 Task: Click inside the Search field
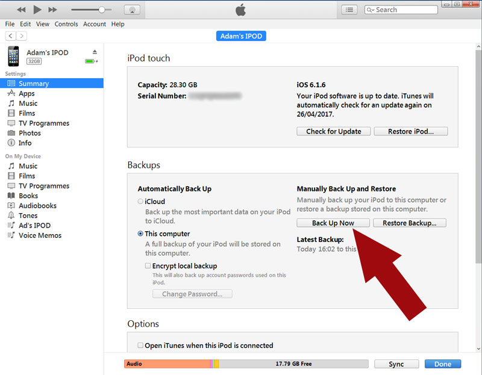click(404, 9)
